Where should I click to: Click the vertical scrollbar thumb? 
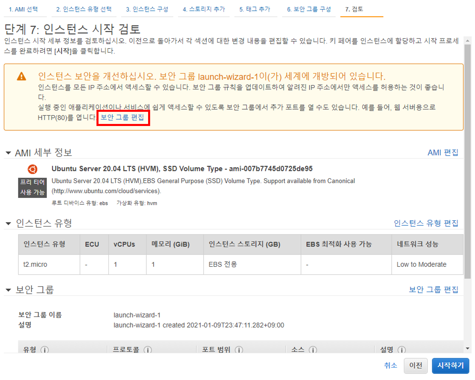coord(468,161)
